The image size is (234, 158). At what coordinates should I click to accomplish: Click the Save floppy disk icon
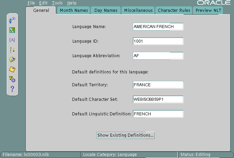click(x=12, y=69)
